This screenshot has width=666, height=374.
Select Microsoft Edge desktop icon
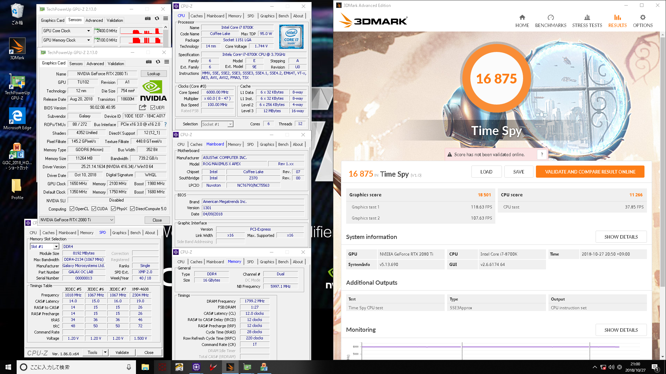pos(17,119)
